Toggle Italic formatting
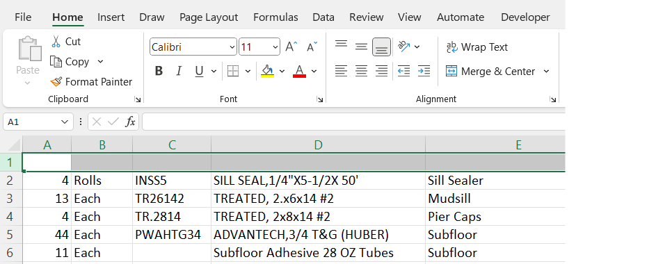 coord(179,72)
